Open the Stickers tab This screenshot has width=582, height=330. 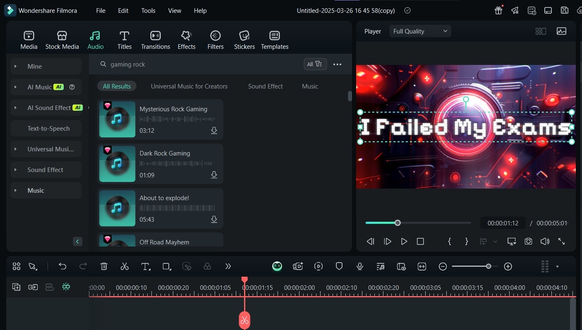(x=244, y=40)
